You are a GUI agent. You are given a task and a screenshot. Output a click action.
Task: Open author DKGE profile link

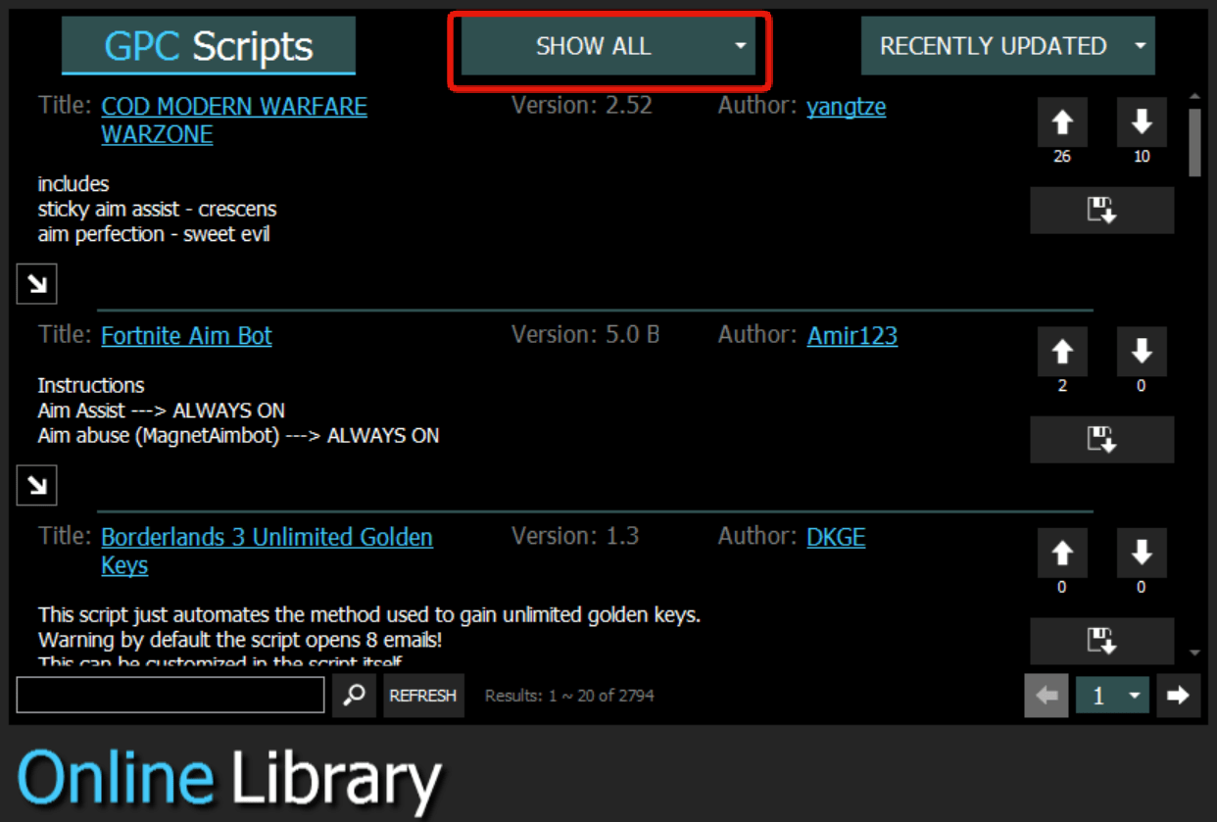pos(836,537)
